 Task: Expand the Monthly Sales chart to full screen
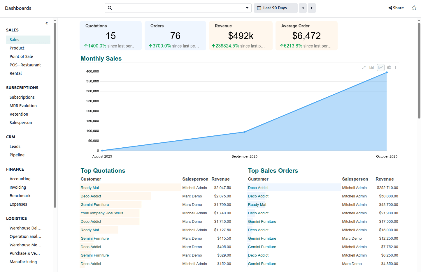point(364,68)
